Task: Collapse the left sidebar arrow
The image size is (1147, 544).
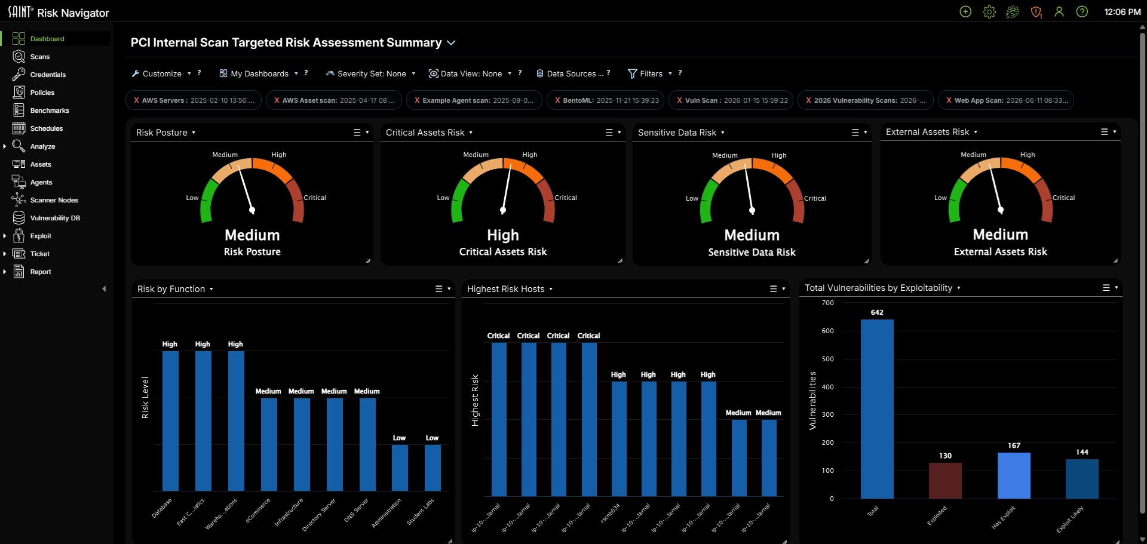Action: [104, 289]
